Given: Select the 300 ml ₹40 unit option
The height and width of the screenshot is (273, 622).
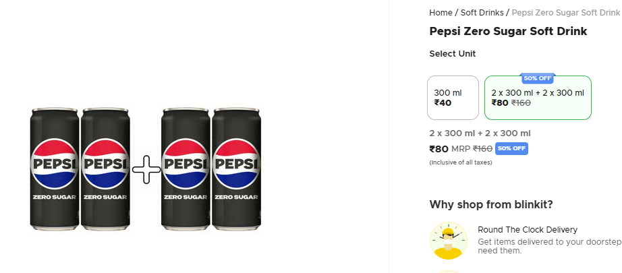Looking at the screenshot, I should click(453, 98).
